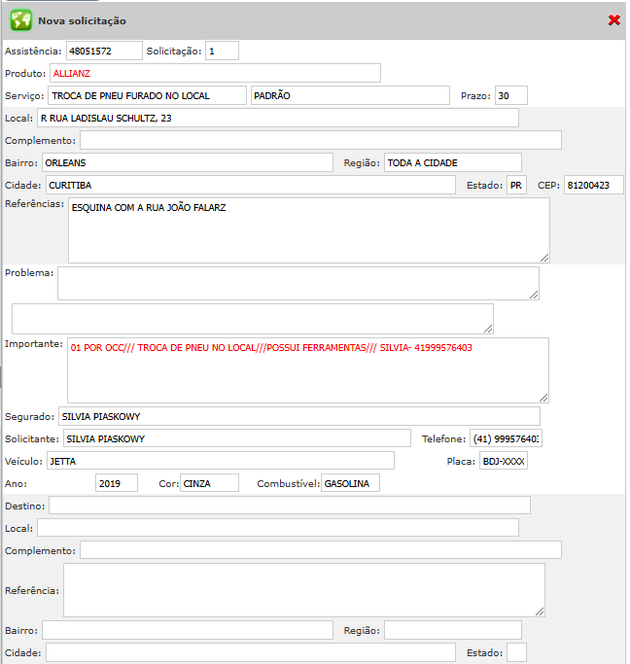Click the Prazo field showing 30
This screenshot has width=630, height=664.
coord(510,95)
